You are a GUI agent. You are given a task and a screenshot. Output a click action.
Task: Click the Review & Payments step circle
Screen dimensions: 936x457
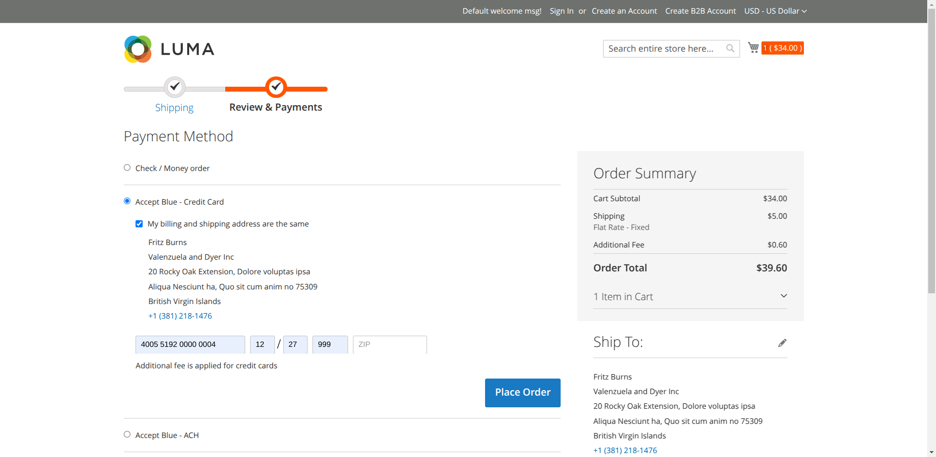[x=276, y=87]
